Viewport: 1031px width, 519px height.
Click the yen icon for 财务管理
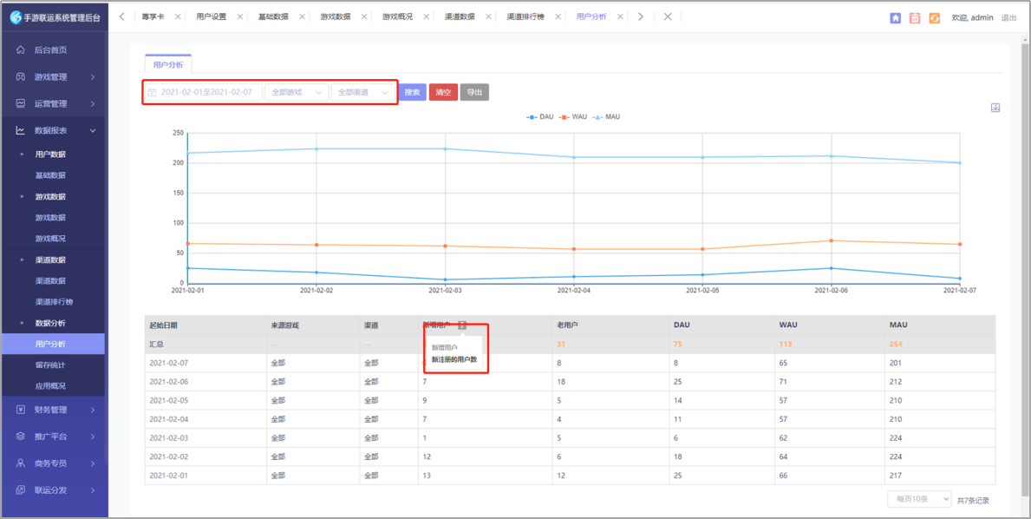click(x=21, y=410)
